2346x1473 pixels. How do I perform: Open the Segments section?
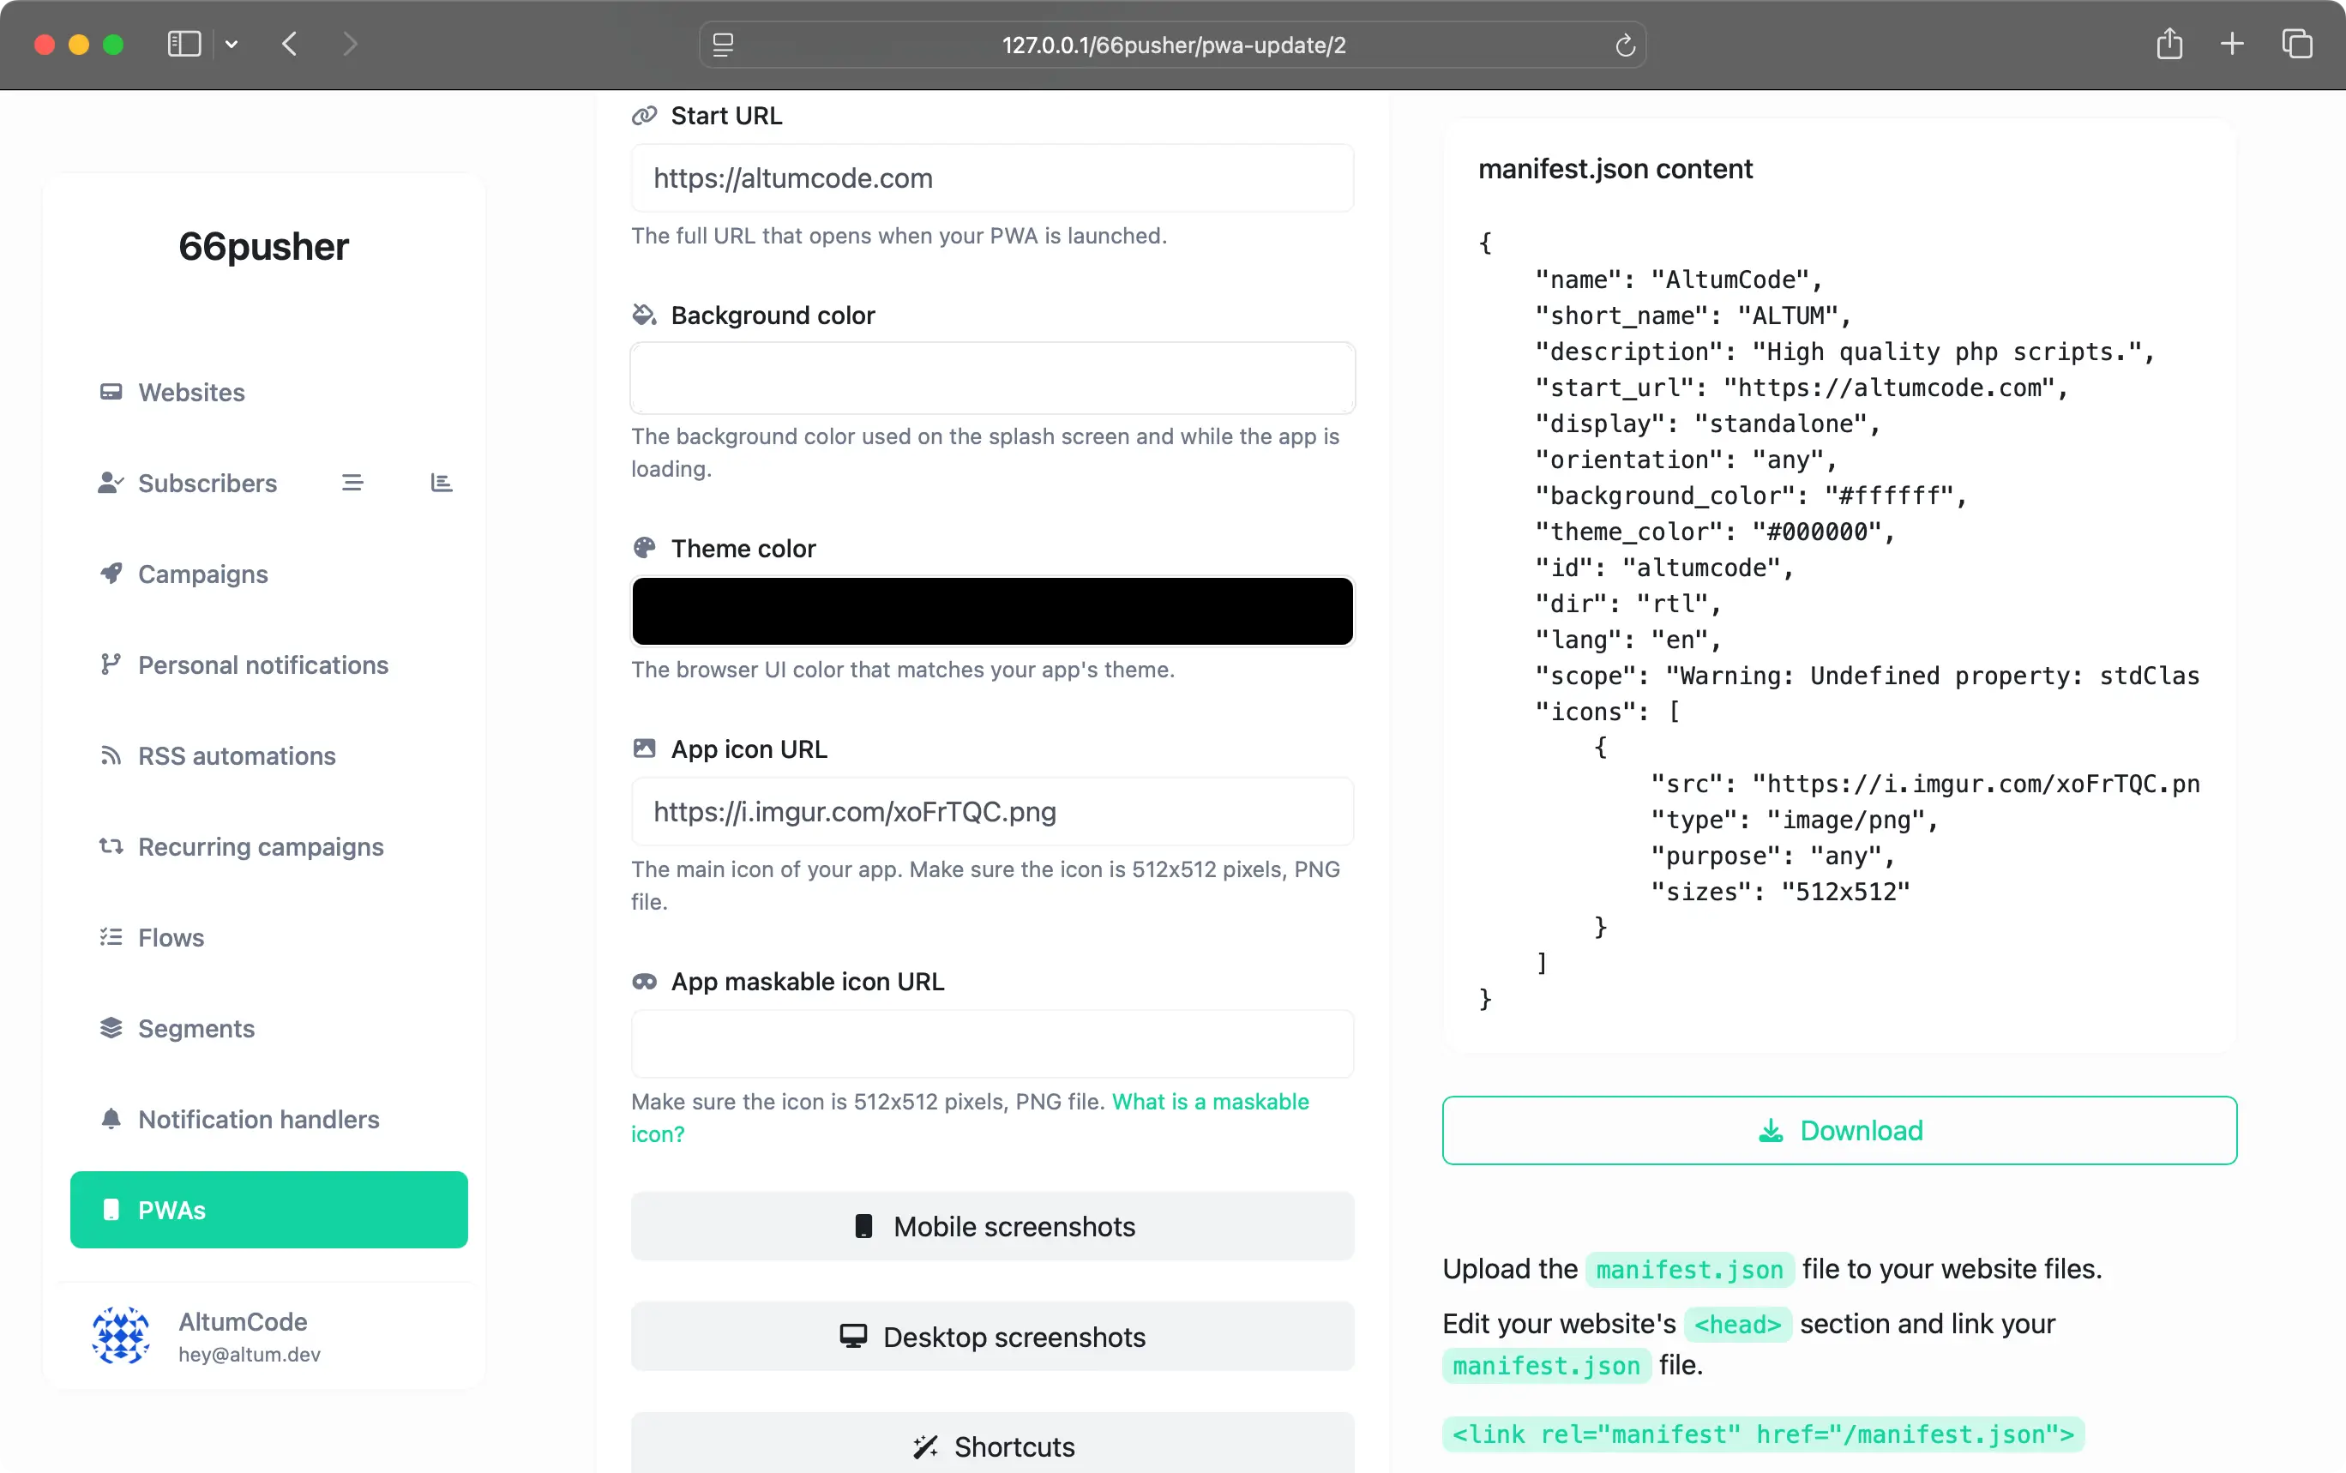click(269, 1029)
